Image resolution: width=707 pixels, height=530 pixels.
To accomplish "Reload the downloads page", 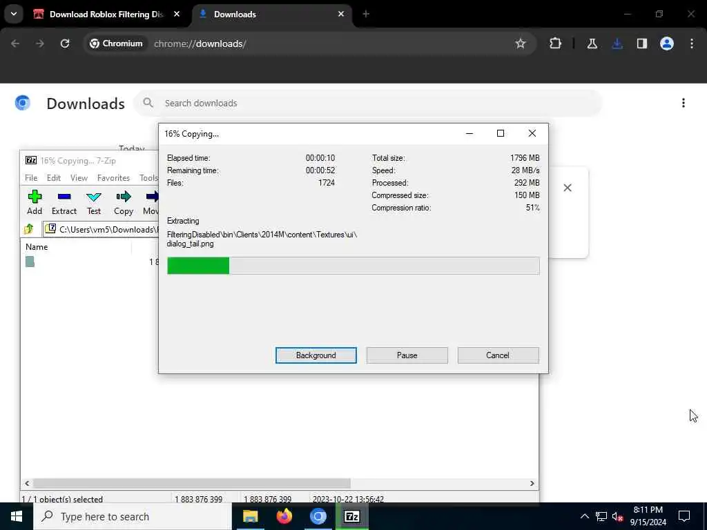I will [65, 43].
